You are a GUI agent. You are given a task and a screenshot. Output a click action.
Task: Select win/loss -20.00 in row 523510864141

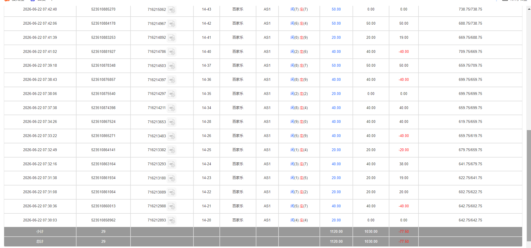[404, 150]
